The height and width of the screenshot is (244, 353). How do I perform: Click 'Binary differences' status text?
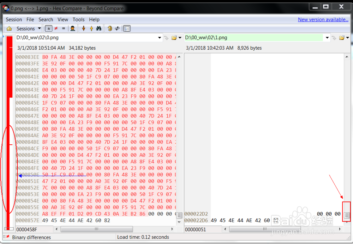tap(31, 237)
